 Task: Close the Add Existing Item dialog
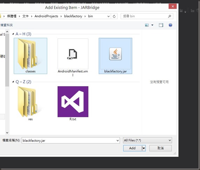pyautogui.click(x=173, y=6)
